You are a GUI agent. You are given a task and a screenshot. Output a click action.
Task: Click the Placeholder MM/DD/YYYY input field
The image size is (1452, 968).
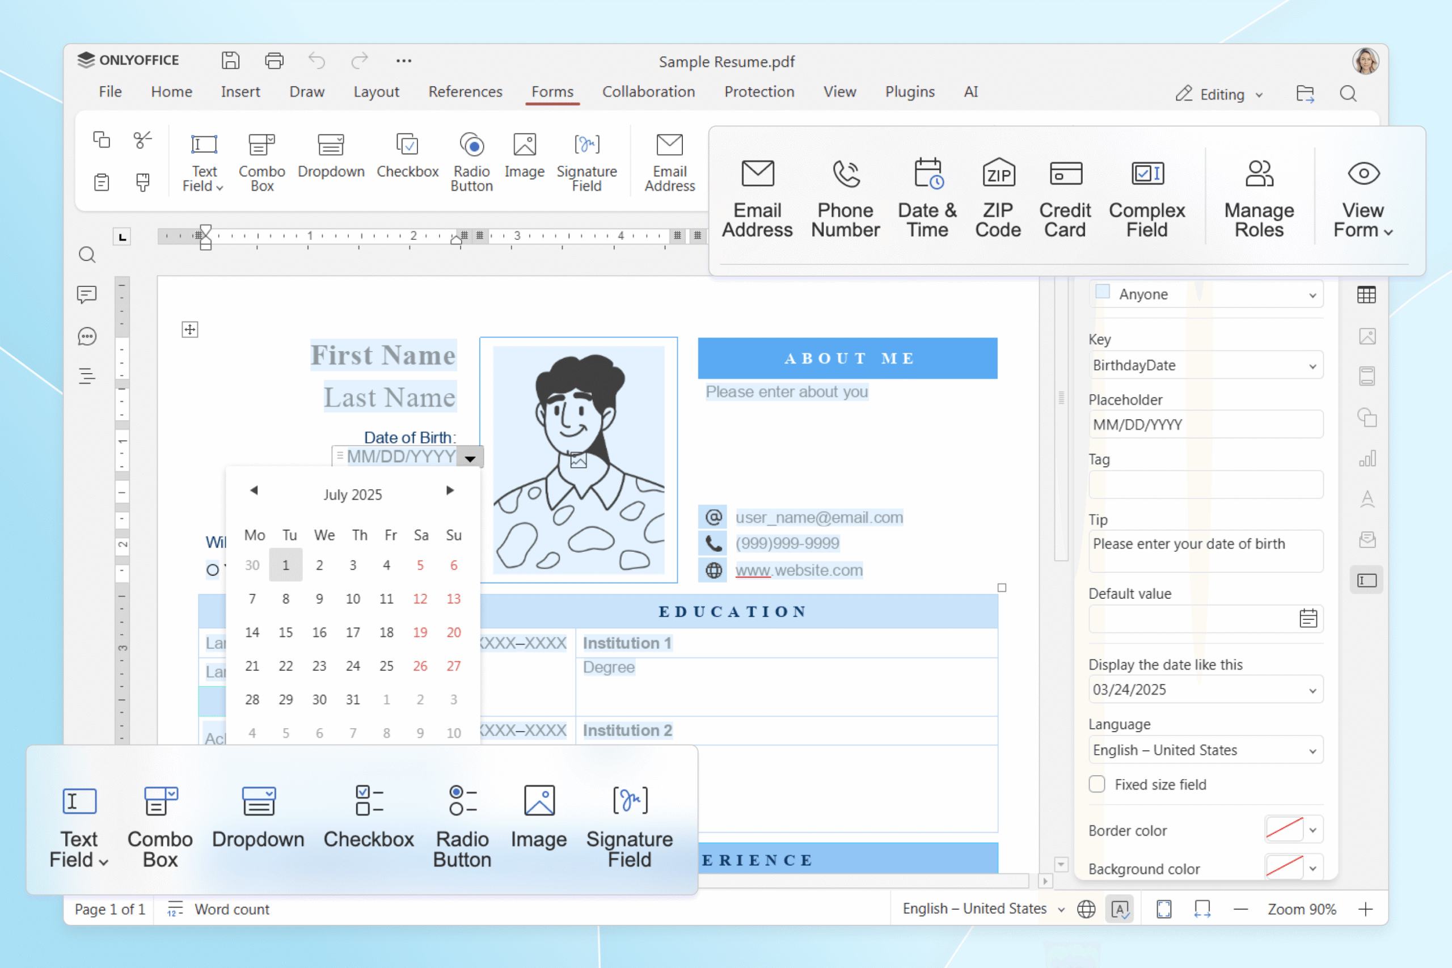(x=1206, y=424)
